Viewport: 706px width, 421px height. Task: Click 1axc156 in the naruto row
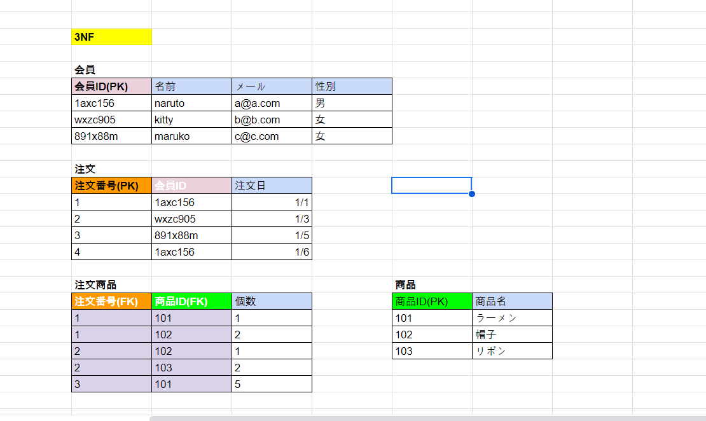pos(112,103)
